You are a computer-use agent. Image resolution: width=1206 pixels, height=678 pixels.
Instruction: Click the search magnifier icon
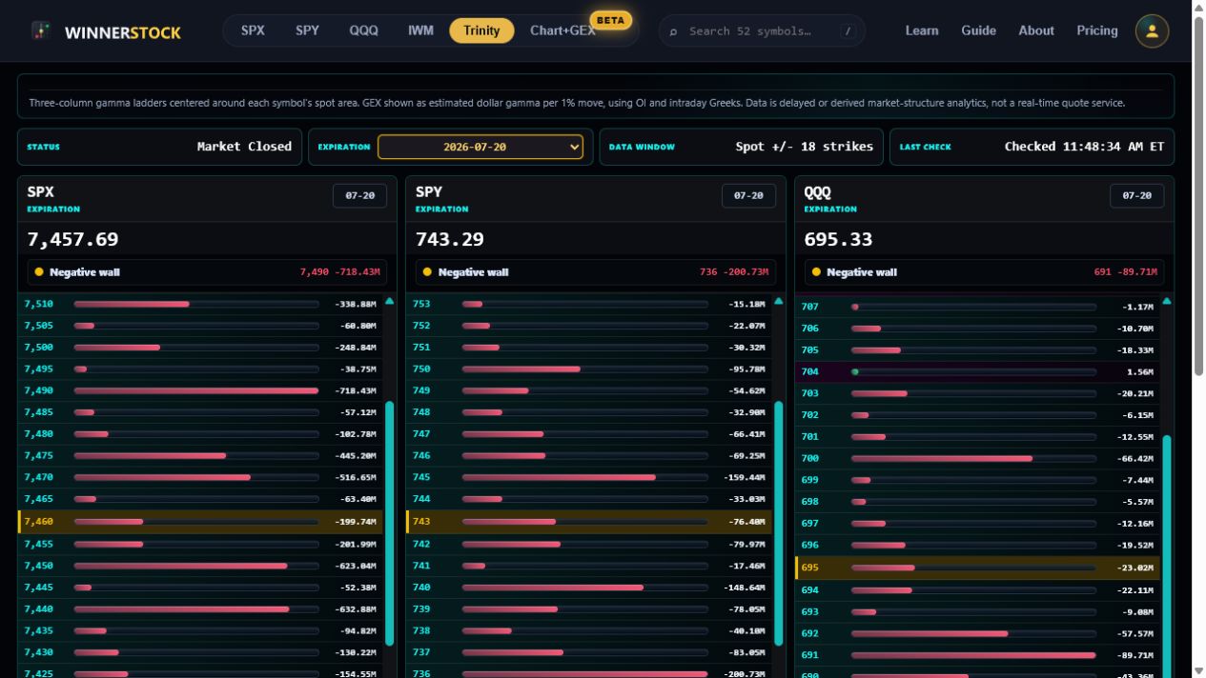(x=673, y=31)
